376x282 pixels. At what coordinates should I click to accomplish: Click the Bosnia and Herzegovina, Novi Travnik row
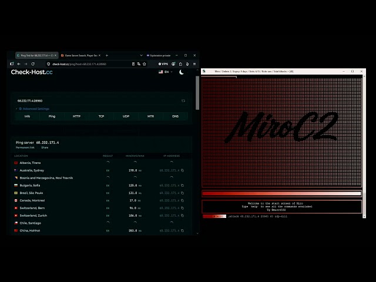pyautogui.click(x=101, y=178)
